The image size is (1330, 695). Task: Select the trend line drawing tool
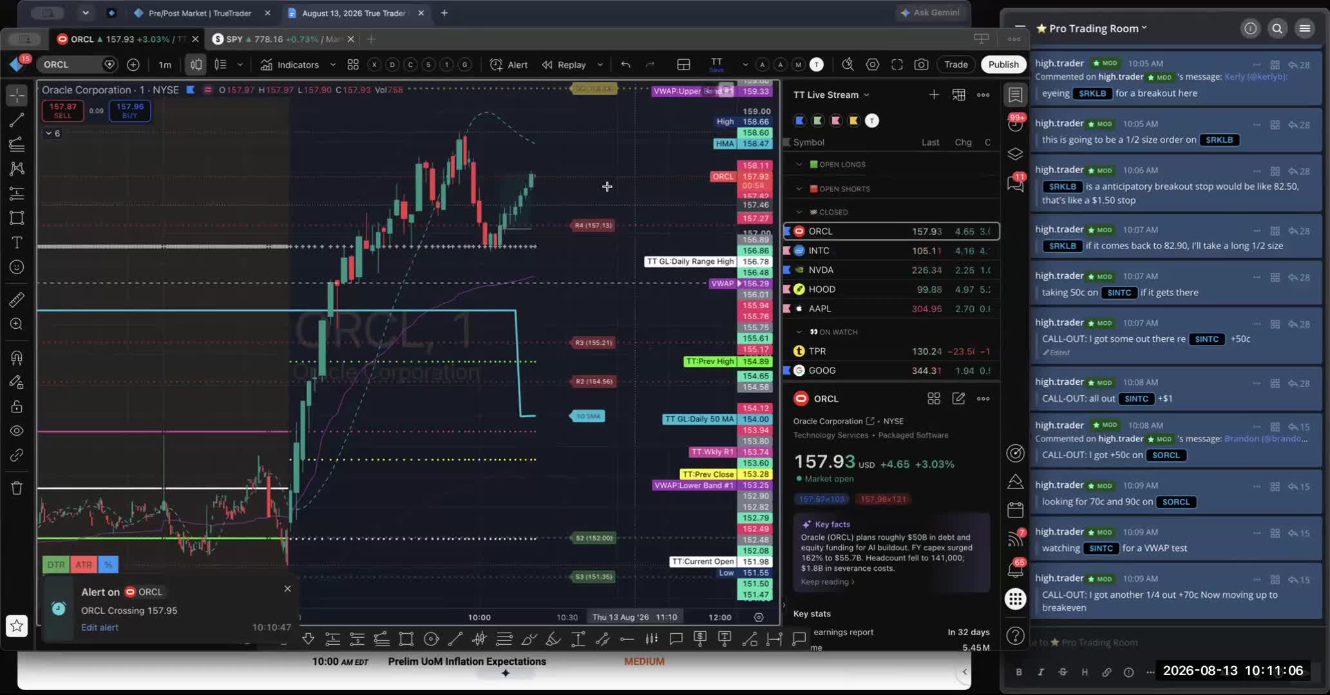pyautogui.click(x=17, y=120)
